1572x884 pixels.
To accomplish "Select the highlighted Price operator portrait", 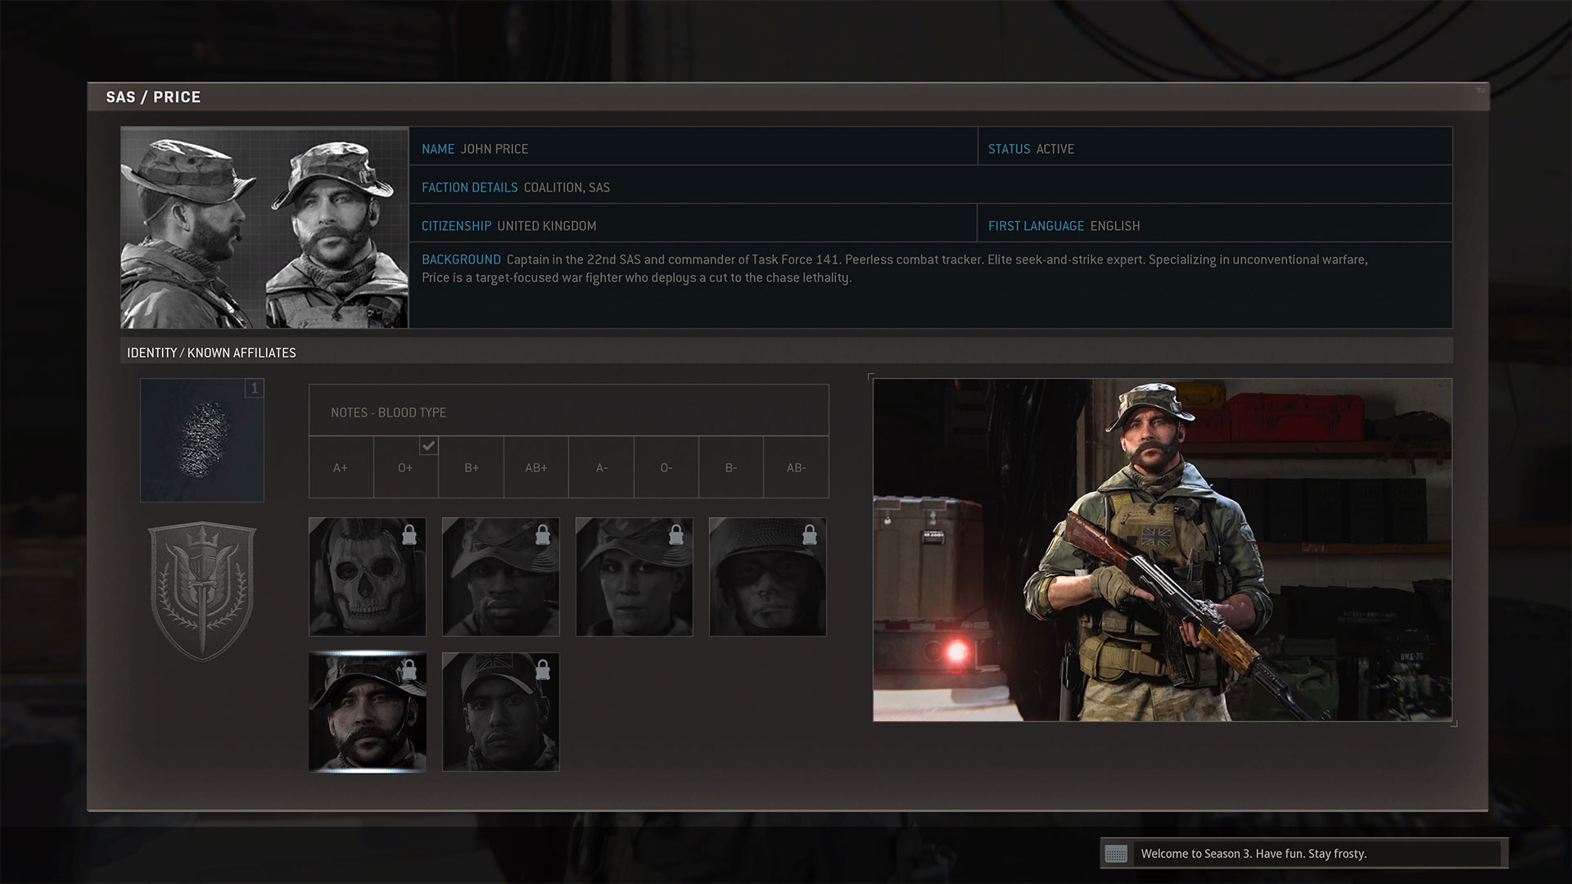I will pos(367,712).
